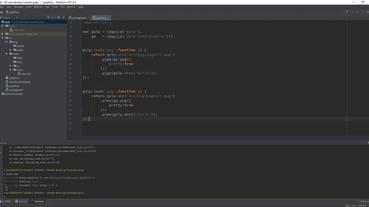Image resolution: width=369 pixels, height=207 pixels.
Task: Click the cursor position indicator in status bar
Action: [348, 206]
